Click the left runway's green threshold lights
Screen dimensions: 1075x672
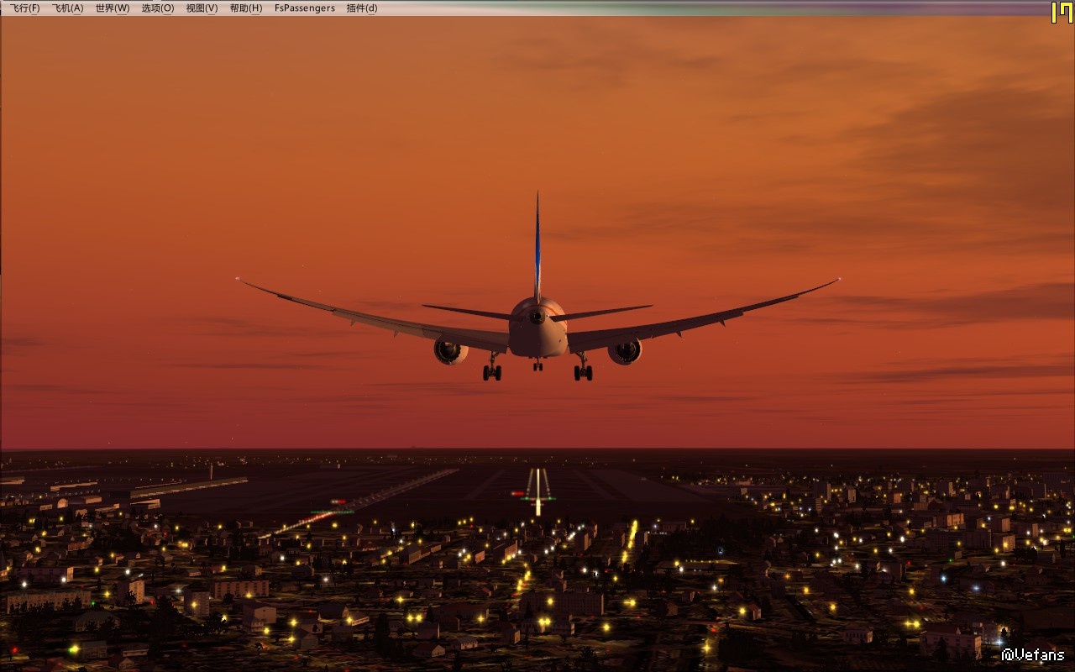point(332,512)
